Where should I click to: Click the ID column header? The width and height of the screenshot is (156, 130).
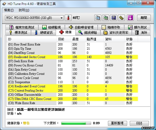31,39
